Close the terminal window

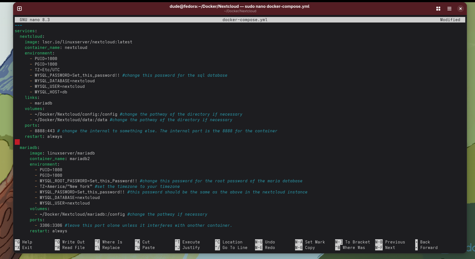click(461, 9)
